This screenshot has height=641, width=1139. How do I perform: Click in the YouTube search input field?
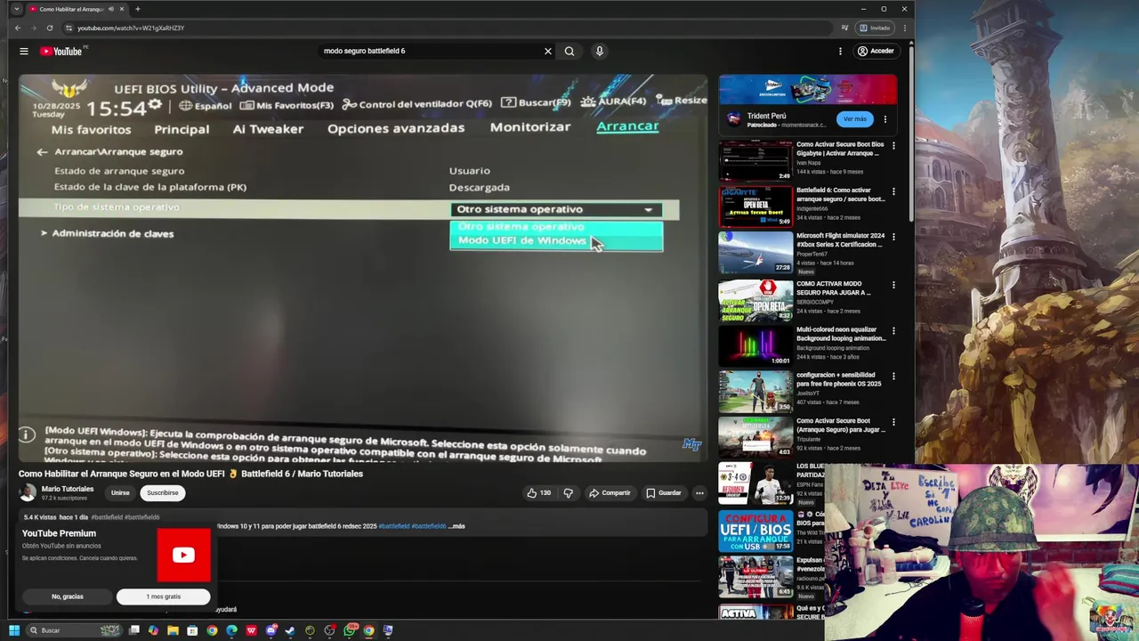point(432,51)
